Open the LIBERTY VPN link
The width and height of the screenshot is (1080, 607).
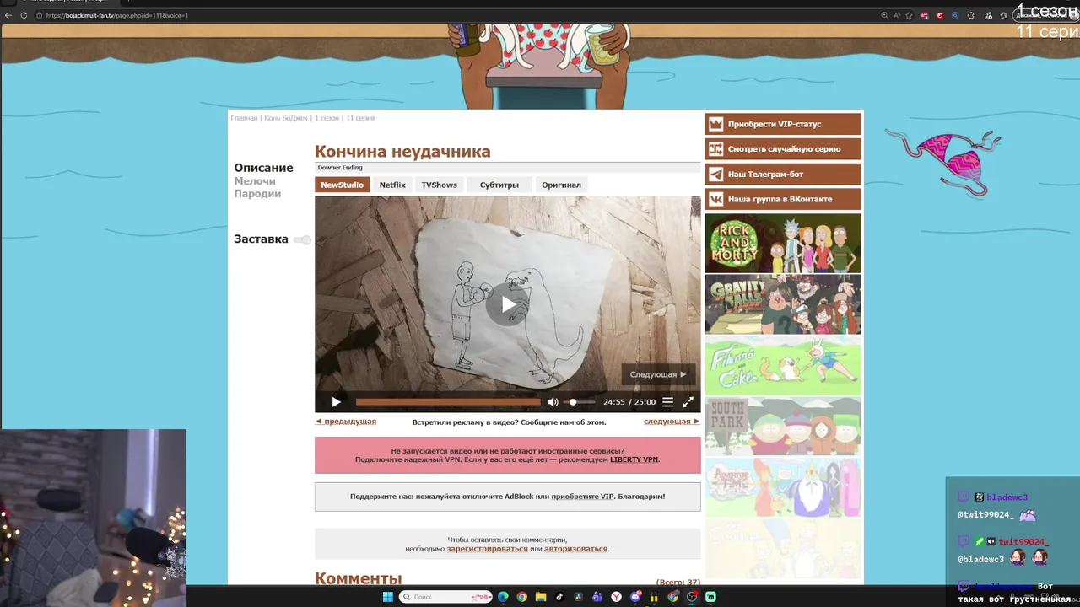[x=634, y=459]
